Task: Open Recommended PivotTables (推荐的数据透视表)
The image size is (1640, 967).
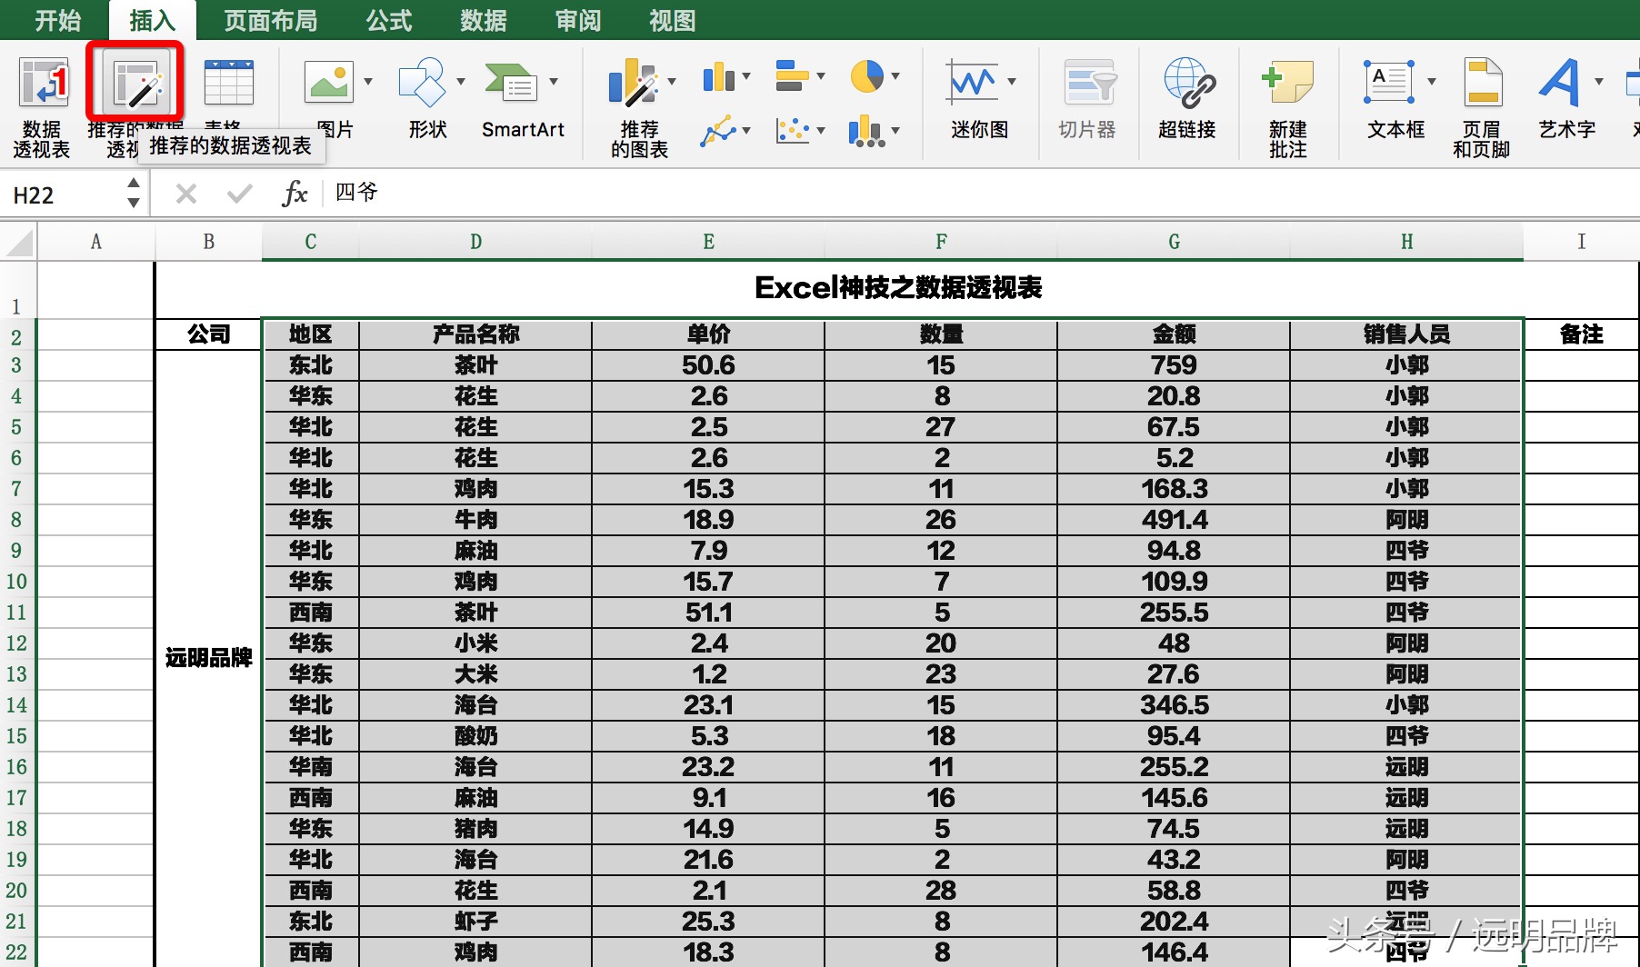Action: tap(135, 84)
